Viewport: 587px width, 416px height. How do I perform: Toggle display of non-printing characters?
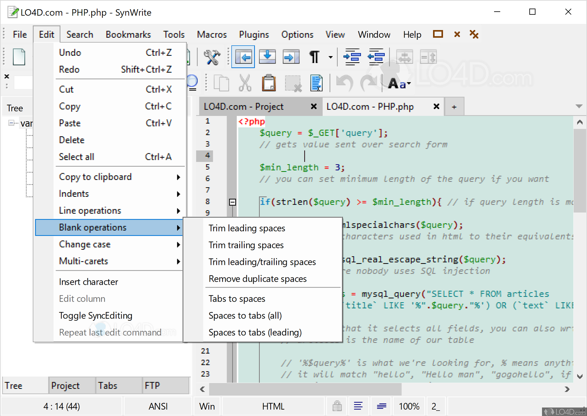(314, 57)
